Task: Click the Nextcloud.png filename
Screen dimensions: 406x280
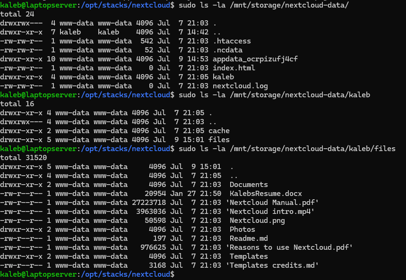Action: pos(257,221)
